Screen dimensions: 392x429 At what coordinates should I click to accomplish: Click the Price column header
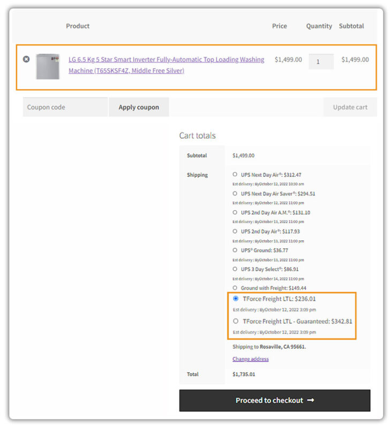(280, 26)
